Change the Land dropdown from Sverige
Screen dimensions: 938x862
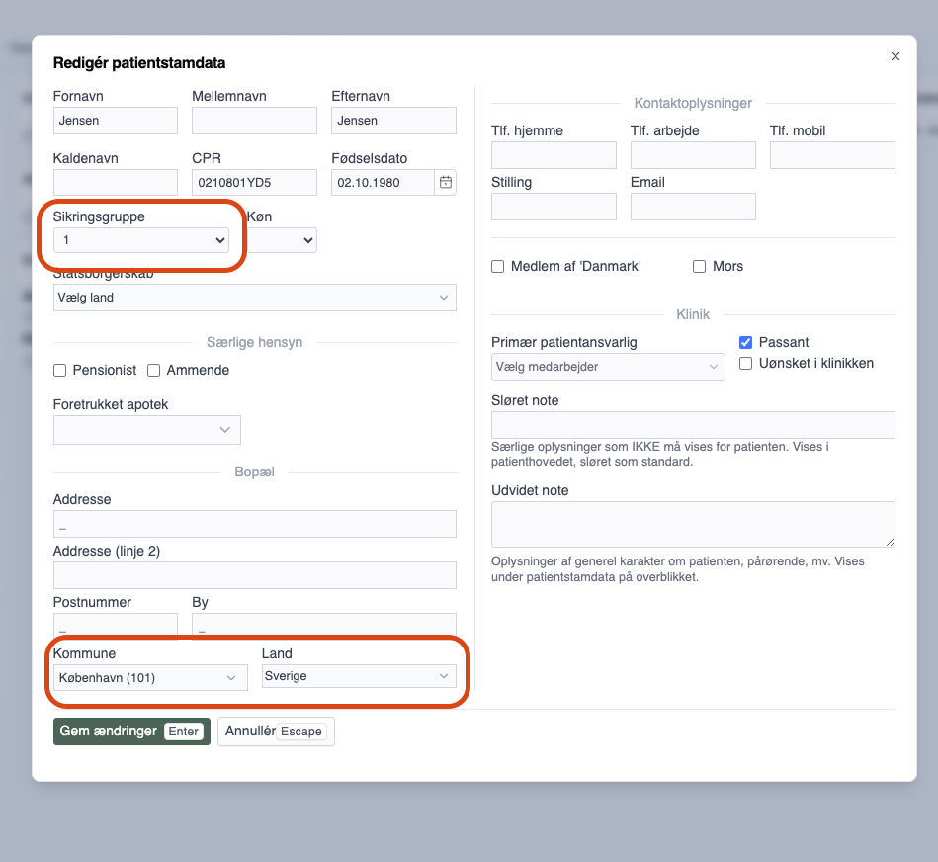point(358,676)
